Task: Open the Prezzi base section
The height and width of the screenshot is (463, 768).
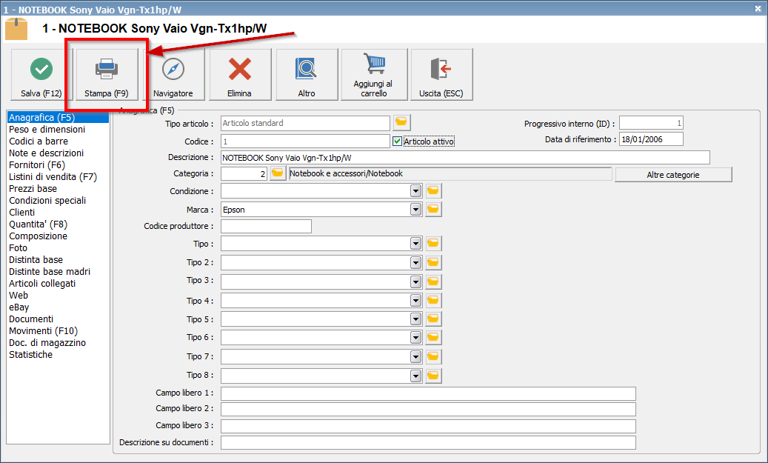Action: [33, 189]
